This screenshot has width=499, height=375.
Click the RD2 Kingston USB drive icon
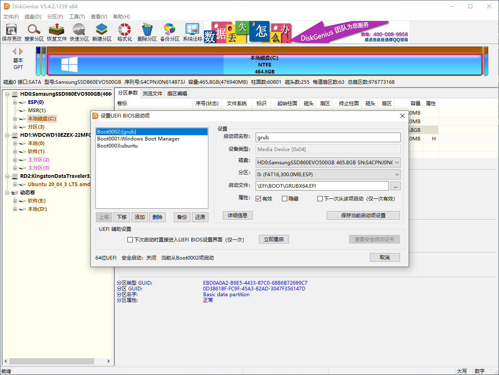[x=15, y=176]
